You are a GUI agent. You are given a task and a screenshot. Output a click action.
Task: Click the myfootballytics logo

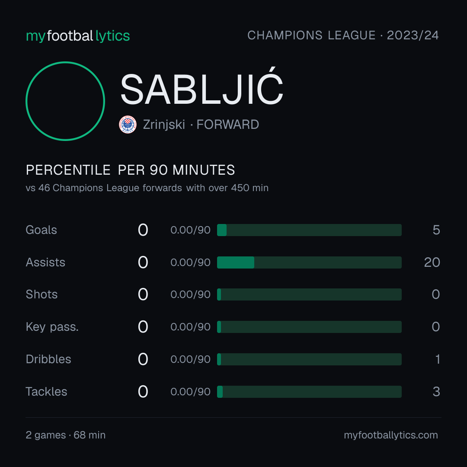point(78,36)
